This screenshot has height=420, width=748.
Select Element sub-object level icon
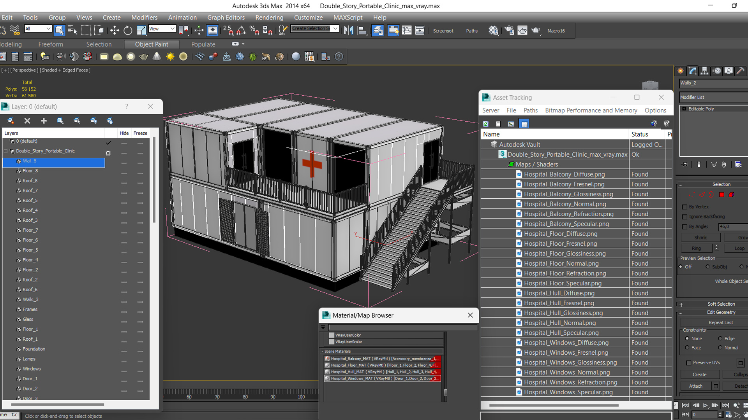731,195
